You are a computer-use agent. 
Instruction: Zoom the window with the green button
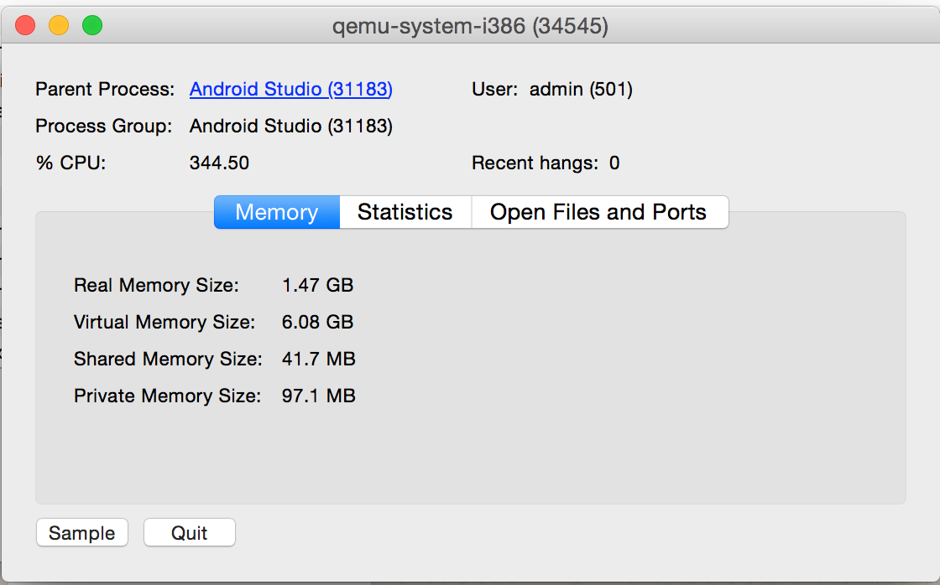click(92, 26)
